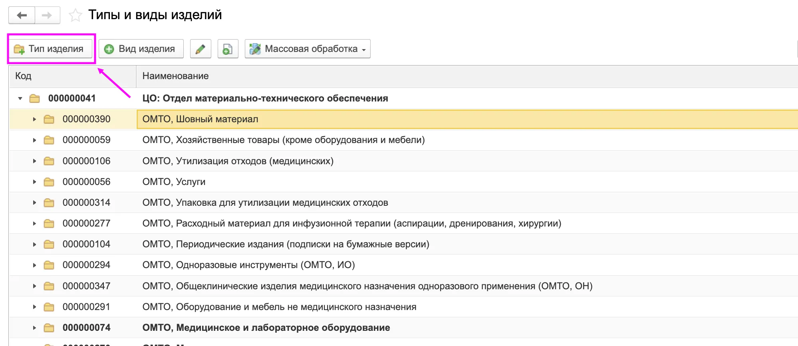
Task: Go forward with the right arrow button
Action: 48,15
